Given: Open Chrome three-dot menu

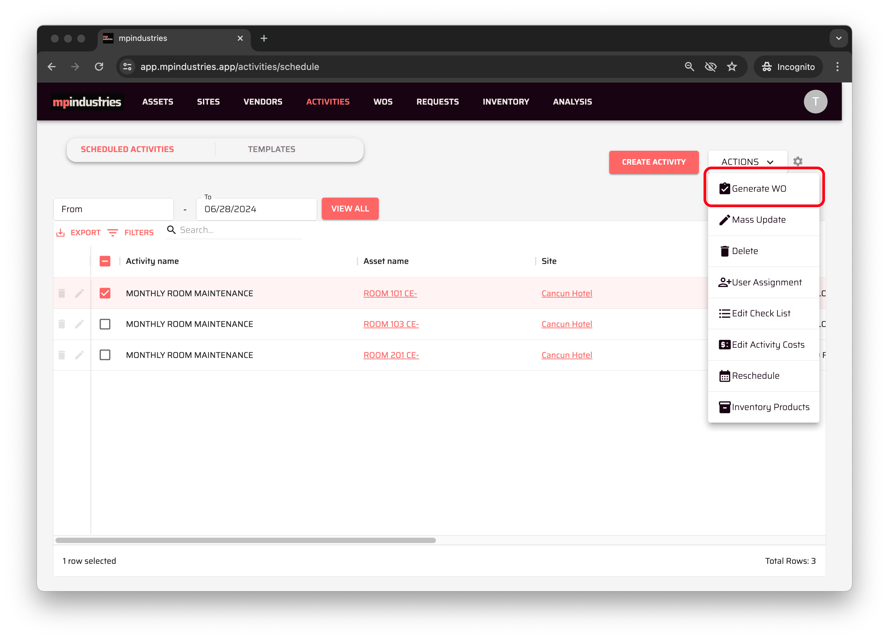Looking at the screenshot, I should point(837,67).
